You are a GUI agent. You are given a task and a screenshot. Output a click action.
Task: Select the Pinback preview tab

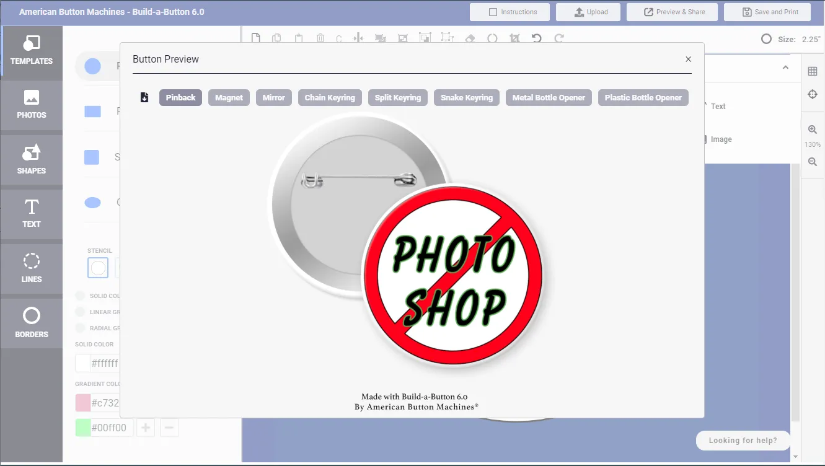pos(180,98)
